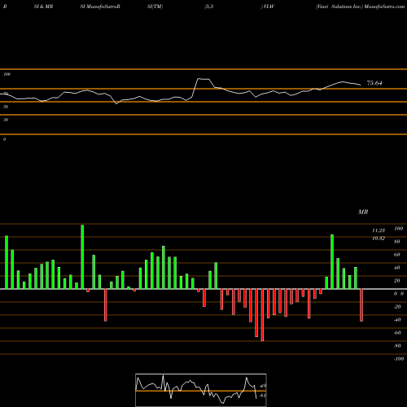
Task: Click the -51 label in mini chart
Action: click(262, 396)
